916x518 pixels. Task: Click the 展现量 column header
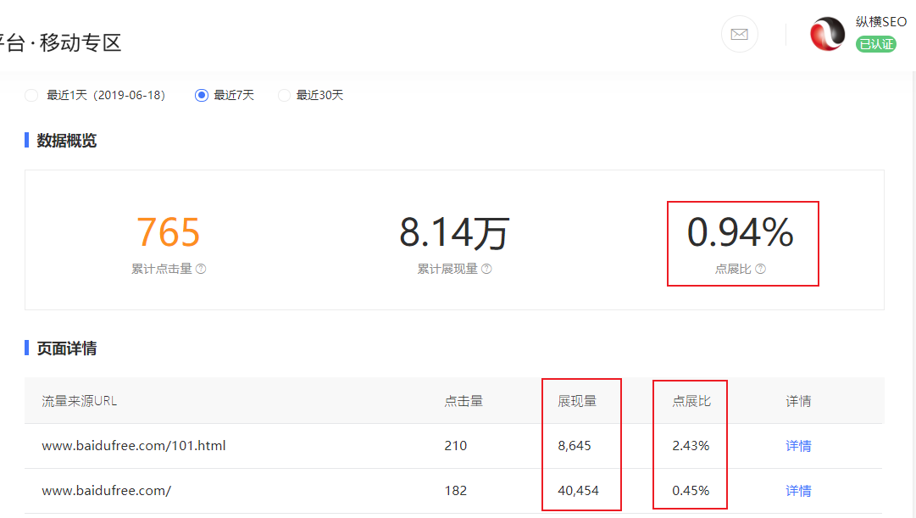[x=577, y=401]
